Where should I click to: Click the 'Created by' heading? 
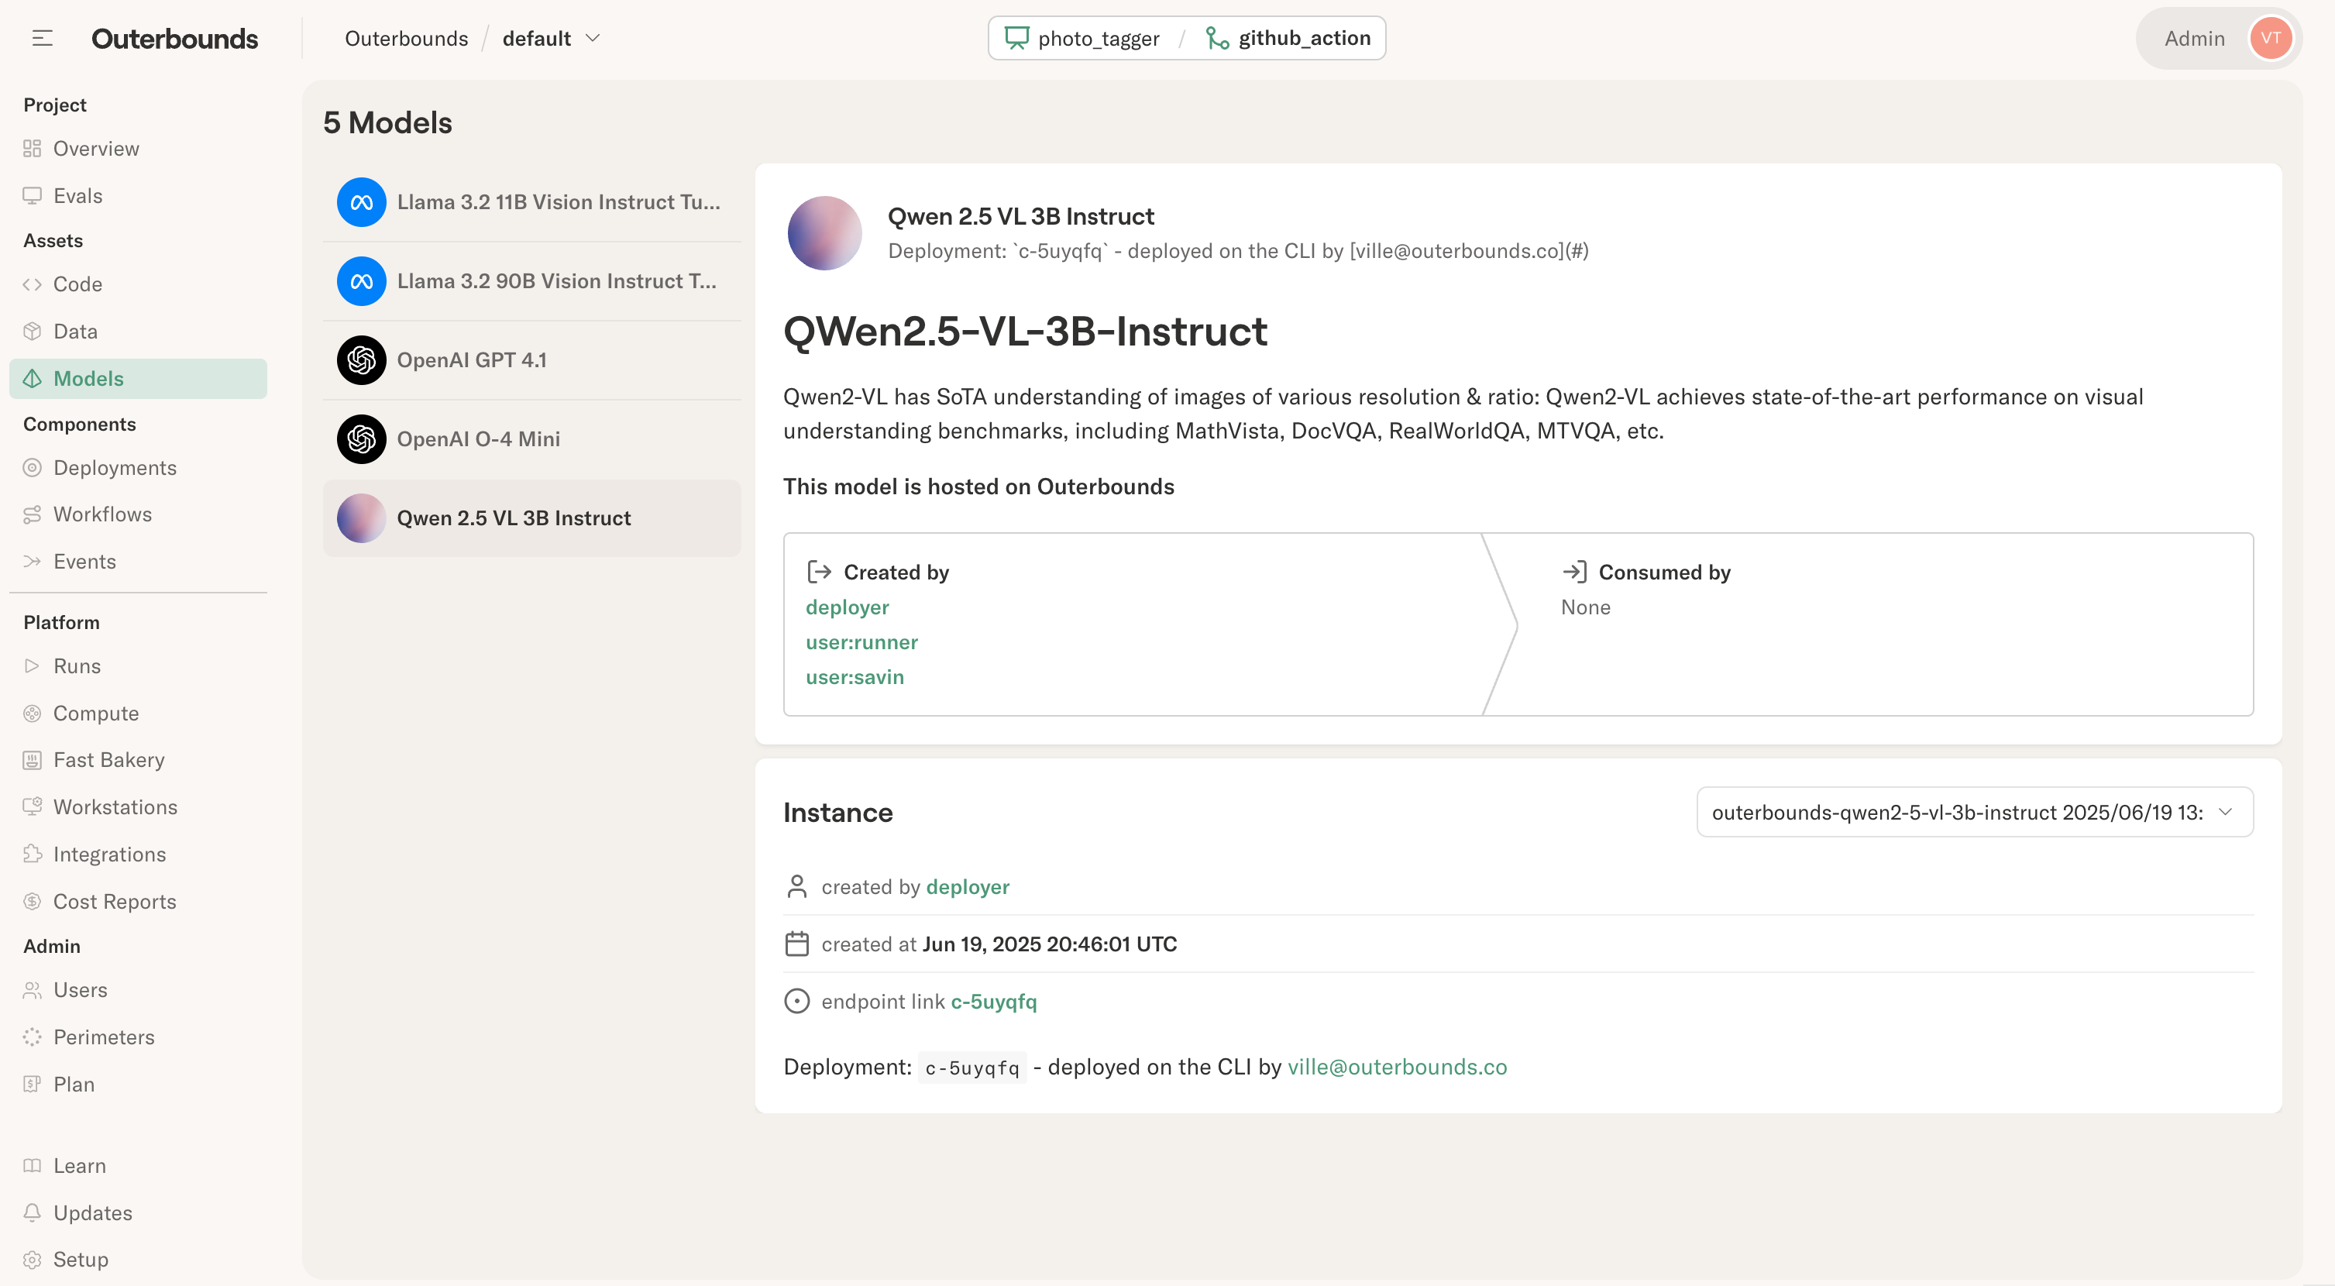point(896,573)
